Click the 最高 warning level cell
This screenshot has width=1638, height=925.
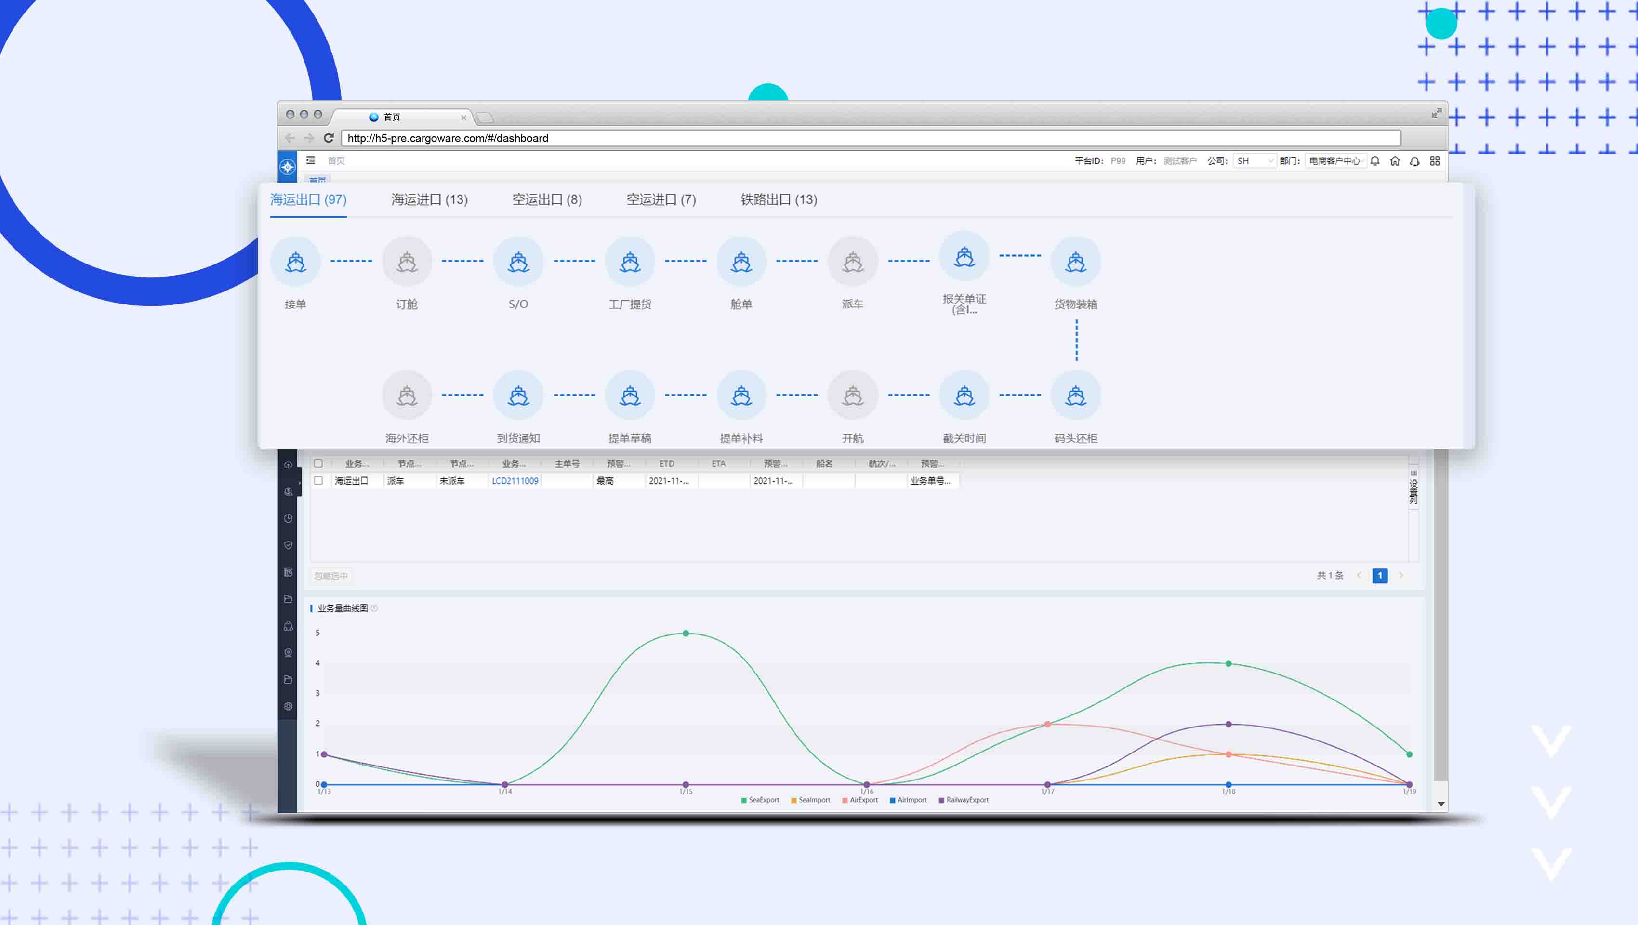[x=619, y=481]
